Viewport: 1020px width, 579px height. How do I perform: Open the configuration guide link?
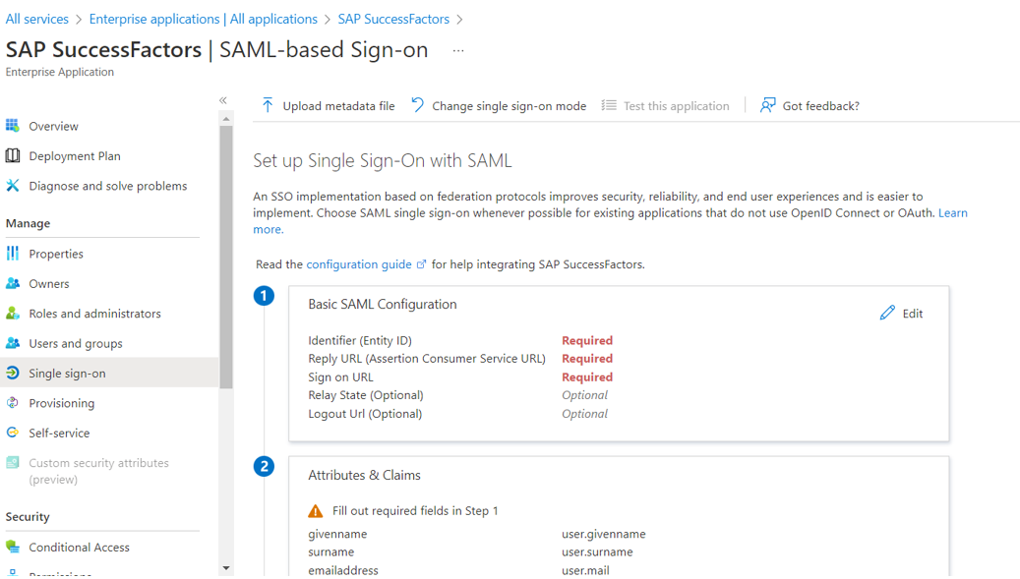[359, 263]
